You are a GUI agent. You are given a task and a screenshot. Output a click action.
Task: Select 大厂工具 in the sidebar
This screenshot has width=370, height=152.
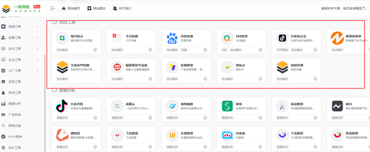tap(15, 71)
